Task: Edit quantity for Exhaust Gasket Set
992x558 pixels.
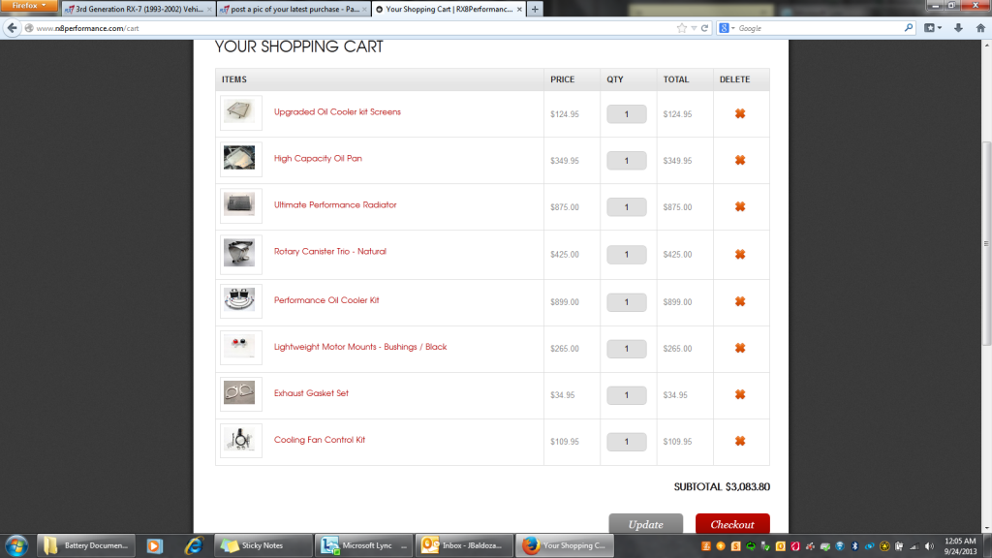Action: point(627,395)
